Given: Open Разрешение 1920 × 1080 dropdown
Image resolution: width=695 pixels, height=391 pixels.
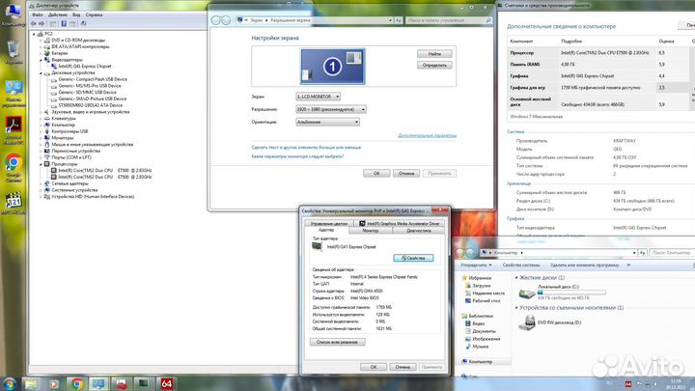Looking at the screenshot, I should click(331, 109).
